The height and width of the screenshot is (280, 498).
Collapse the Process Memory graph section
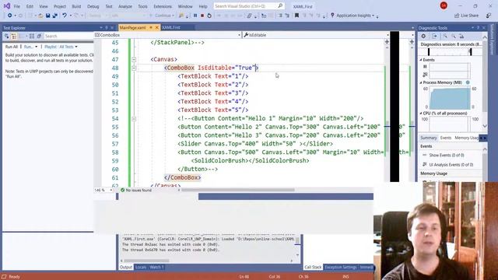(421, 82)
